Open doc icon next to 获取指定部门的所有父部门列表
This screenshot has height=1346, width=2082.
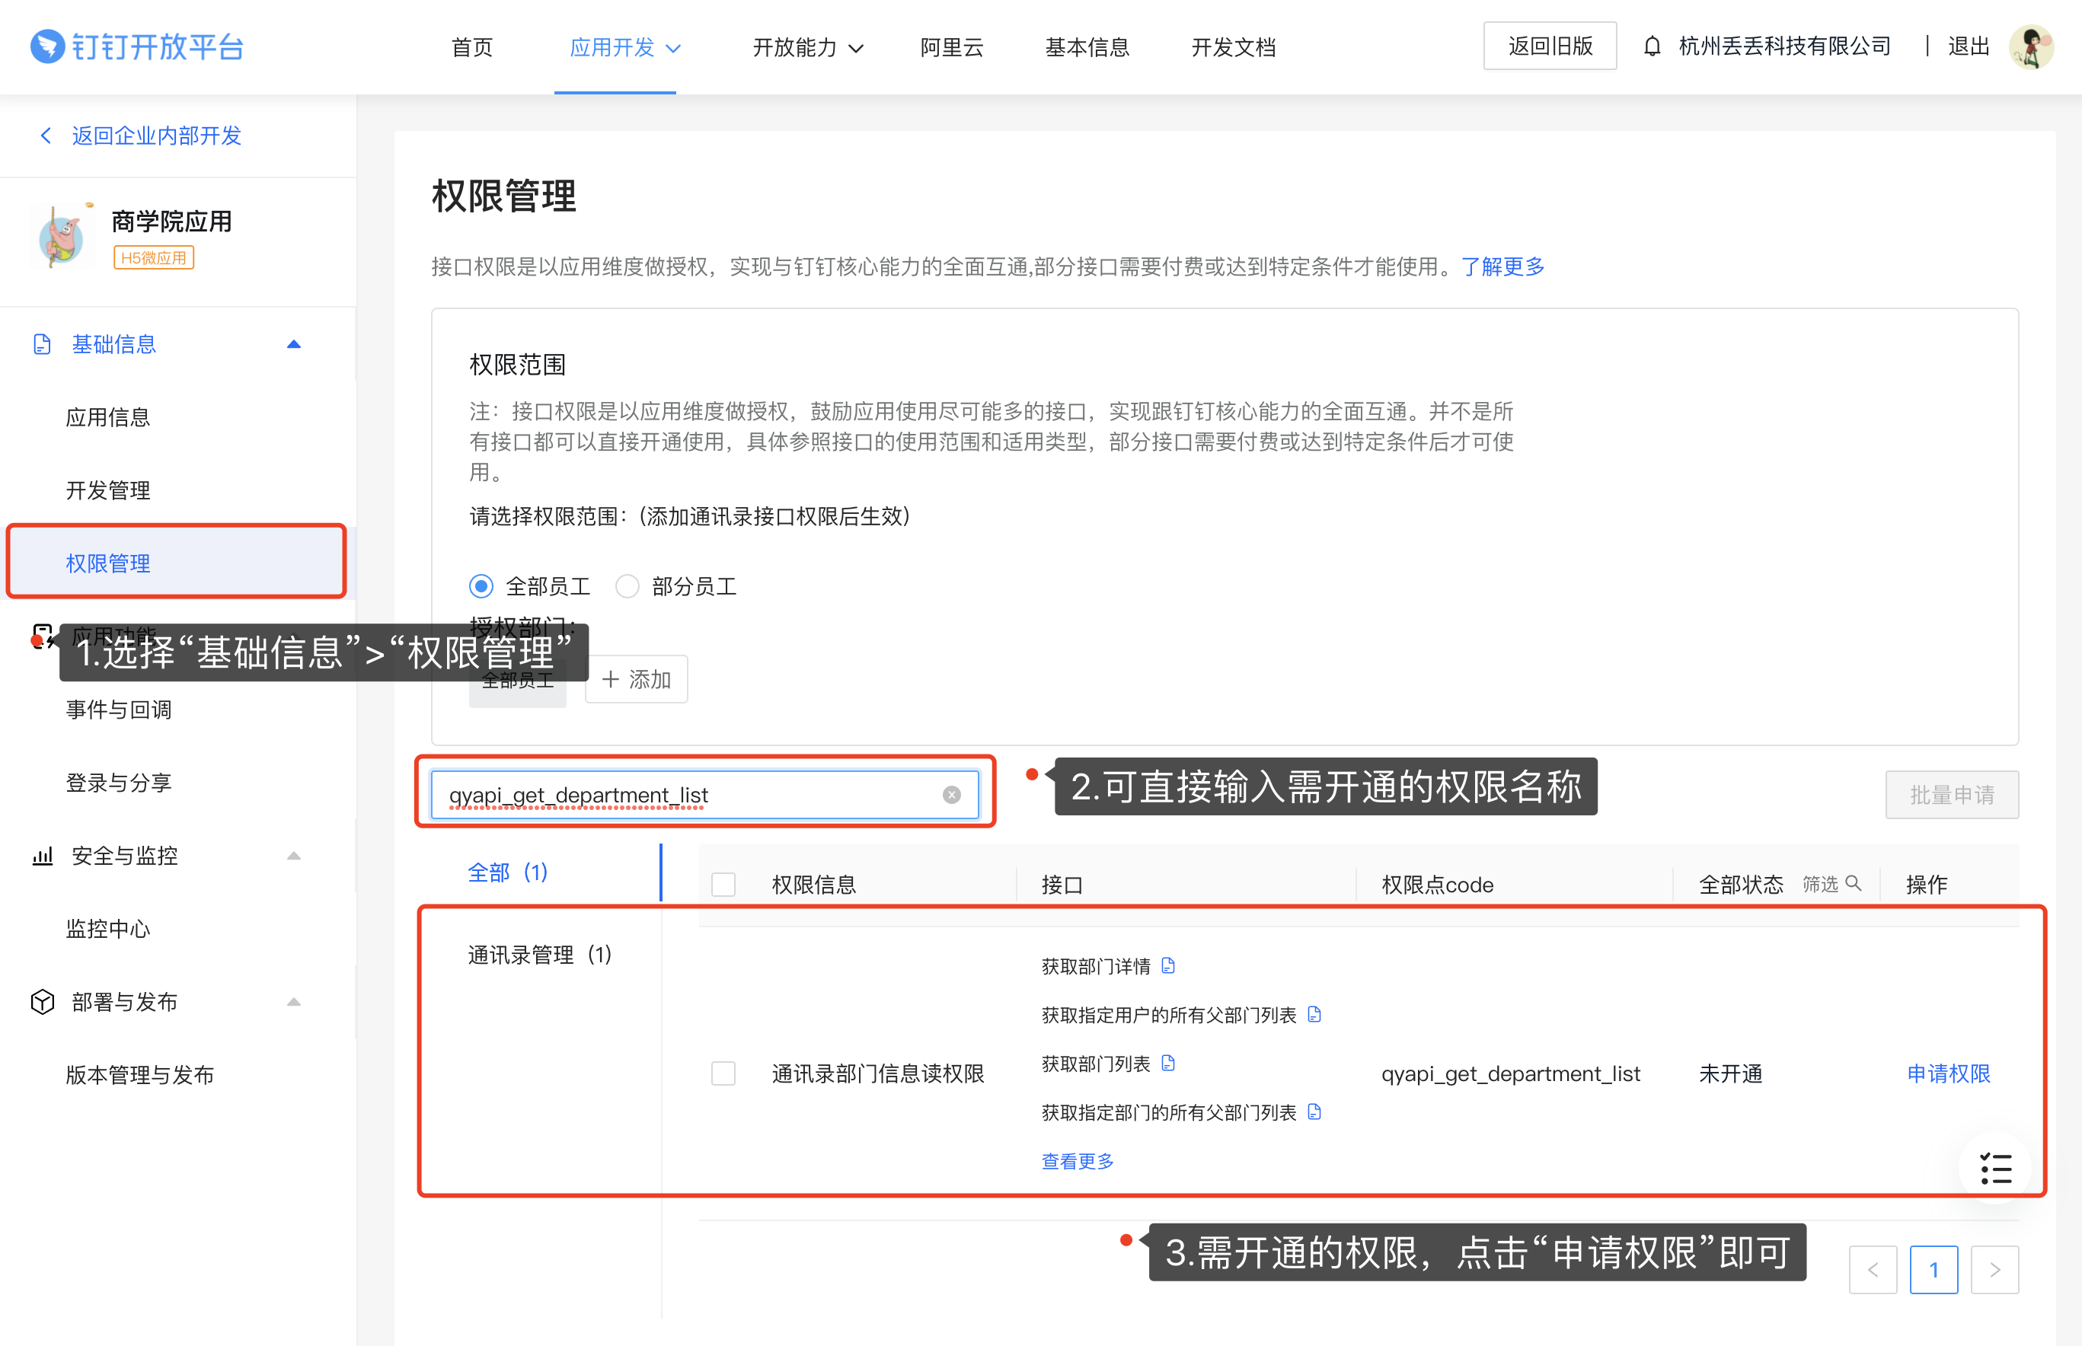[x=1314, y=1112]
